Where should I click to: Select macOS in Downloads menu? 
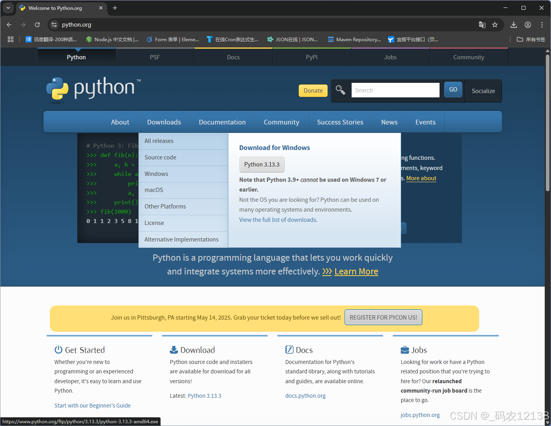pyautogui.click(x=183, y=190)
